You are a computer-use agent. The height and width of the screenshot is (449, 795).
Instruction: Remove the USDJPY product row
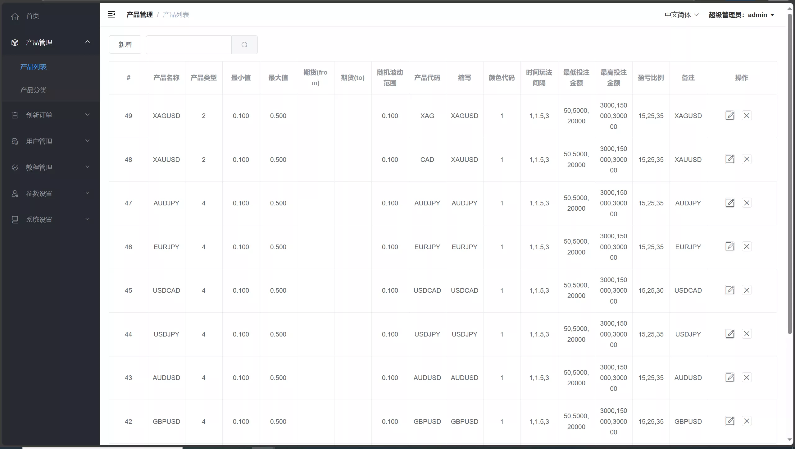click(747, 334)
